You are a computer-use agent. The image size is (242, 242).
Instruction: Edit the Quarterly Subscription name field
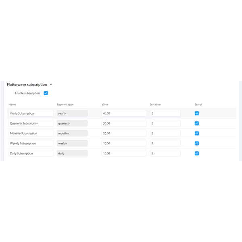tap(31, 123)
